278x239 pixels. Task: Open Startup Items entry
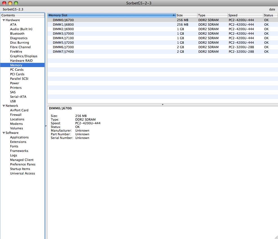pyautogui.click(x=20, y=169)
